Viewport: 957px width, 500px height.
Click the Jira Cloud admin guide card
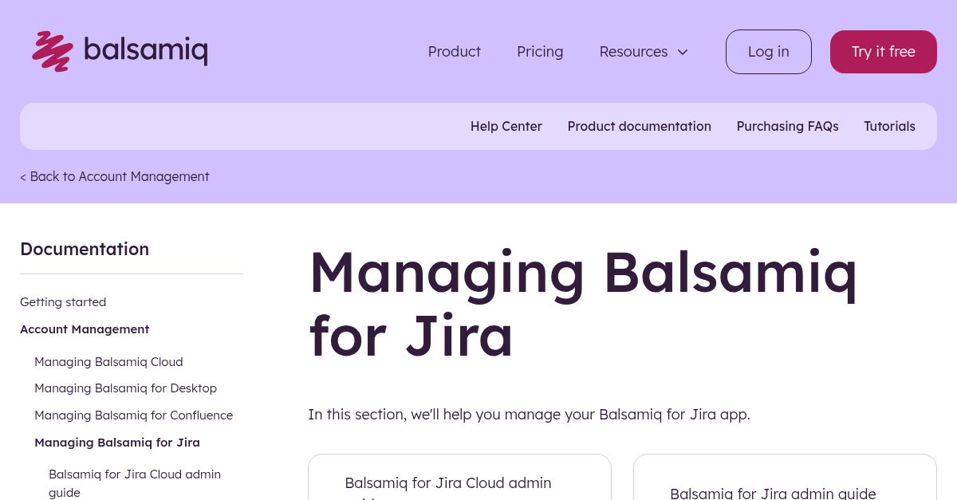pyautogui.click(x=459, y=482)
